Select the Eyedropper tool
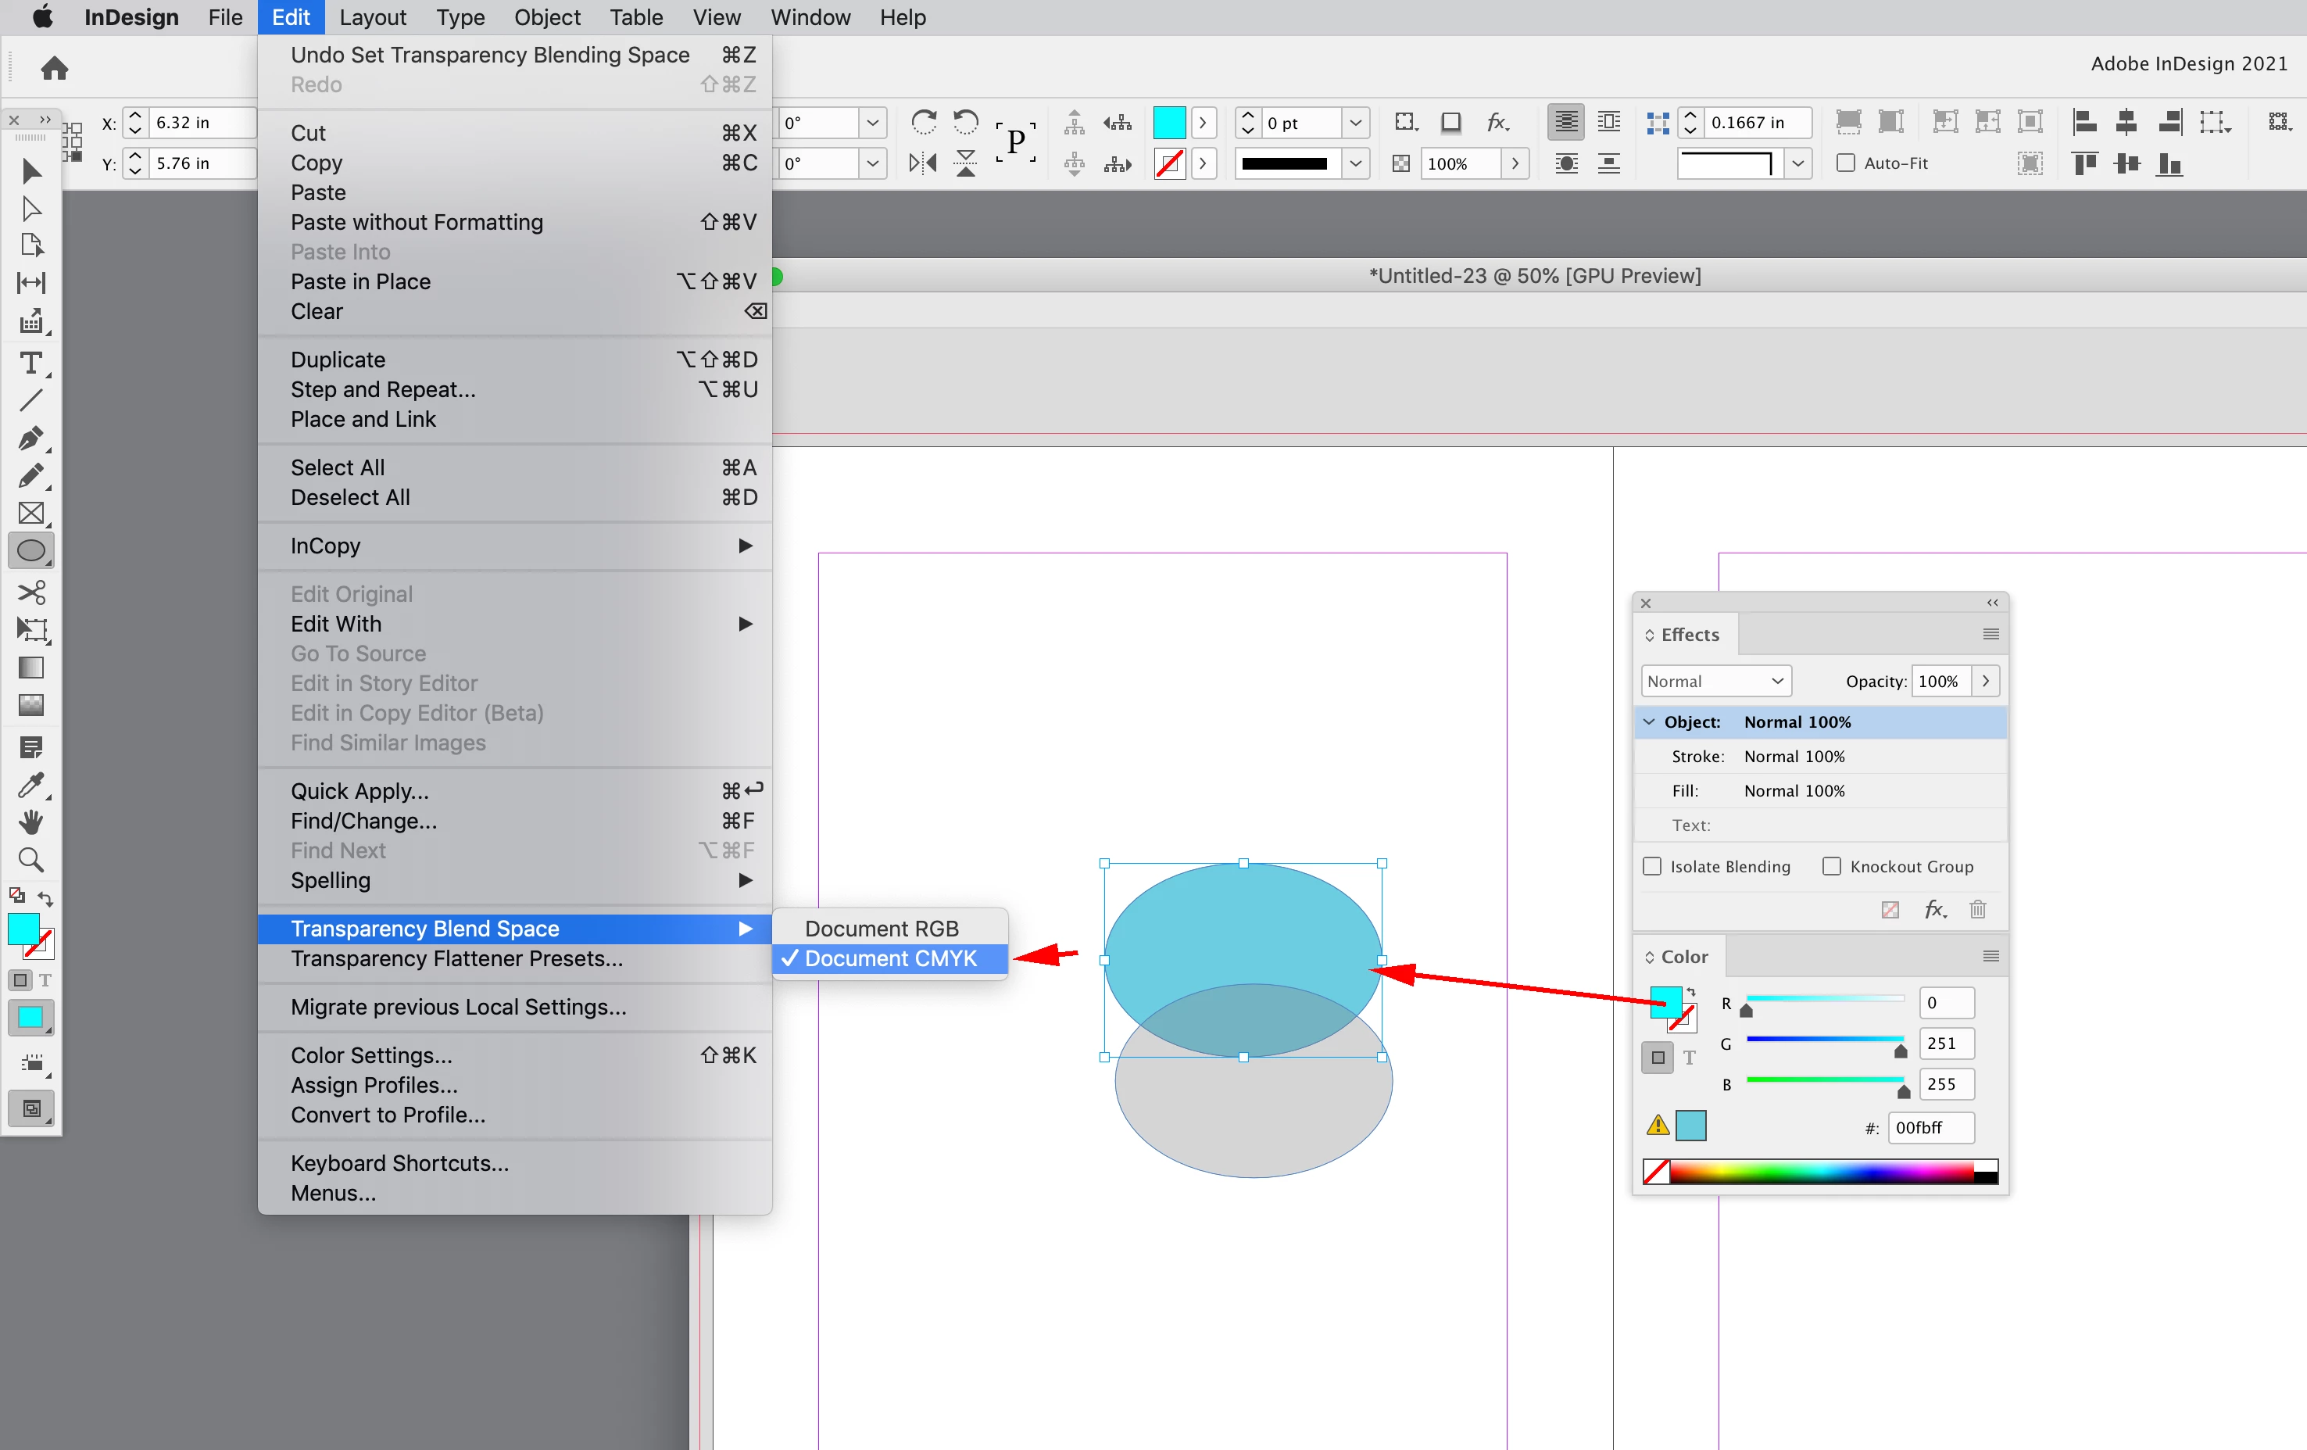 (30, 785)
